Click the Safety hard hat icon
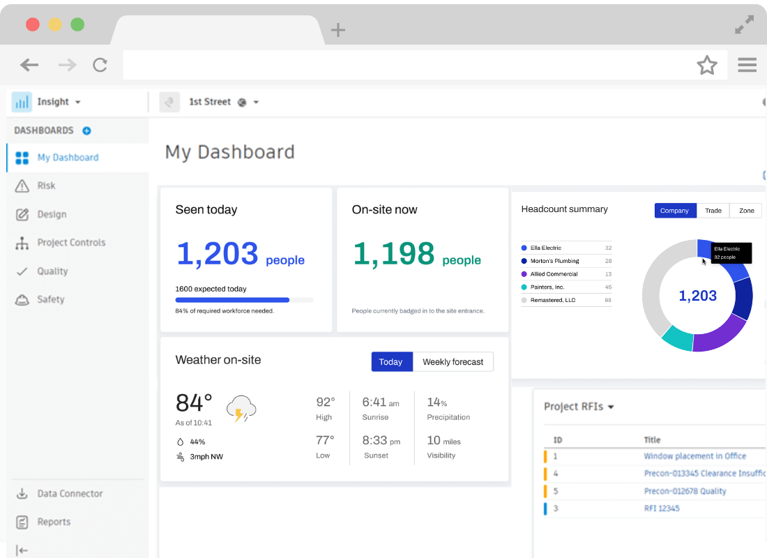767x558 pixels. pos(22,299)
